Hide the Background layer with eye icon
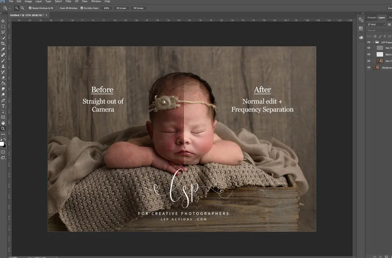This screenshot has width=392, height=258. click(369, 67)
